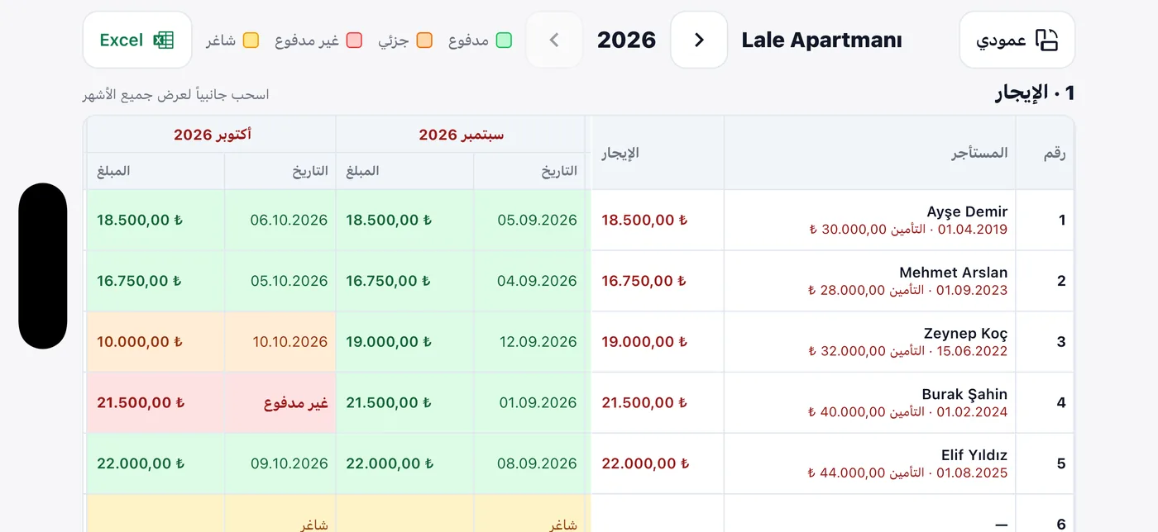Click Elif Yıldız's 08.09.2026 date cell
1158x532 pixels.
[x=529, y=464]
